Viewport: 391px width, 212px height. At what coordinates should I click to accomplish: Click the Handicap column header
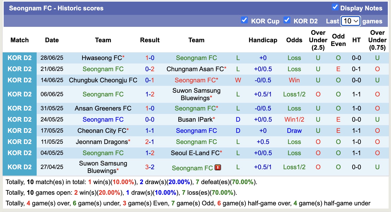263,40
